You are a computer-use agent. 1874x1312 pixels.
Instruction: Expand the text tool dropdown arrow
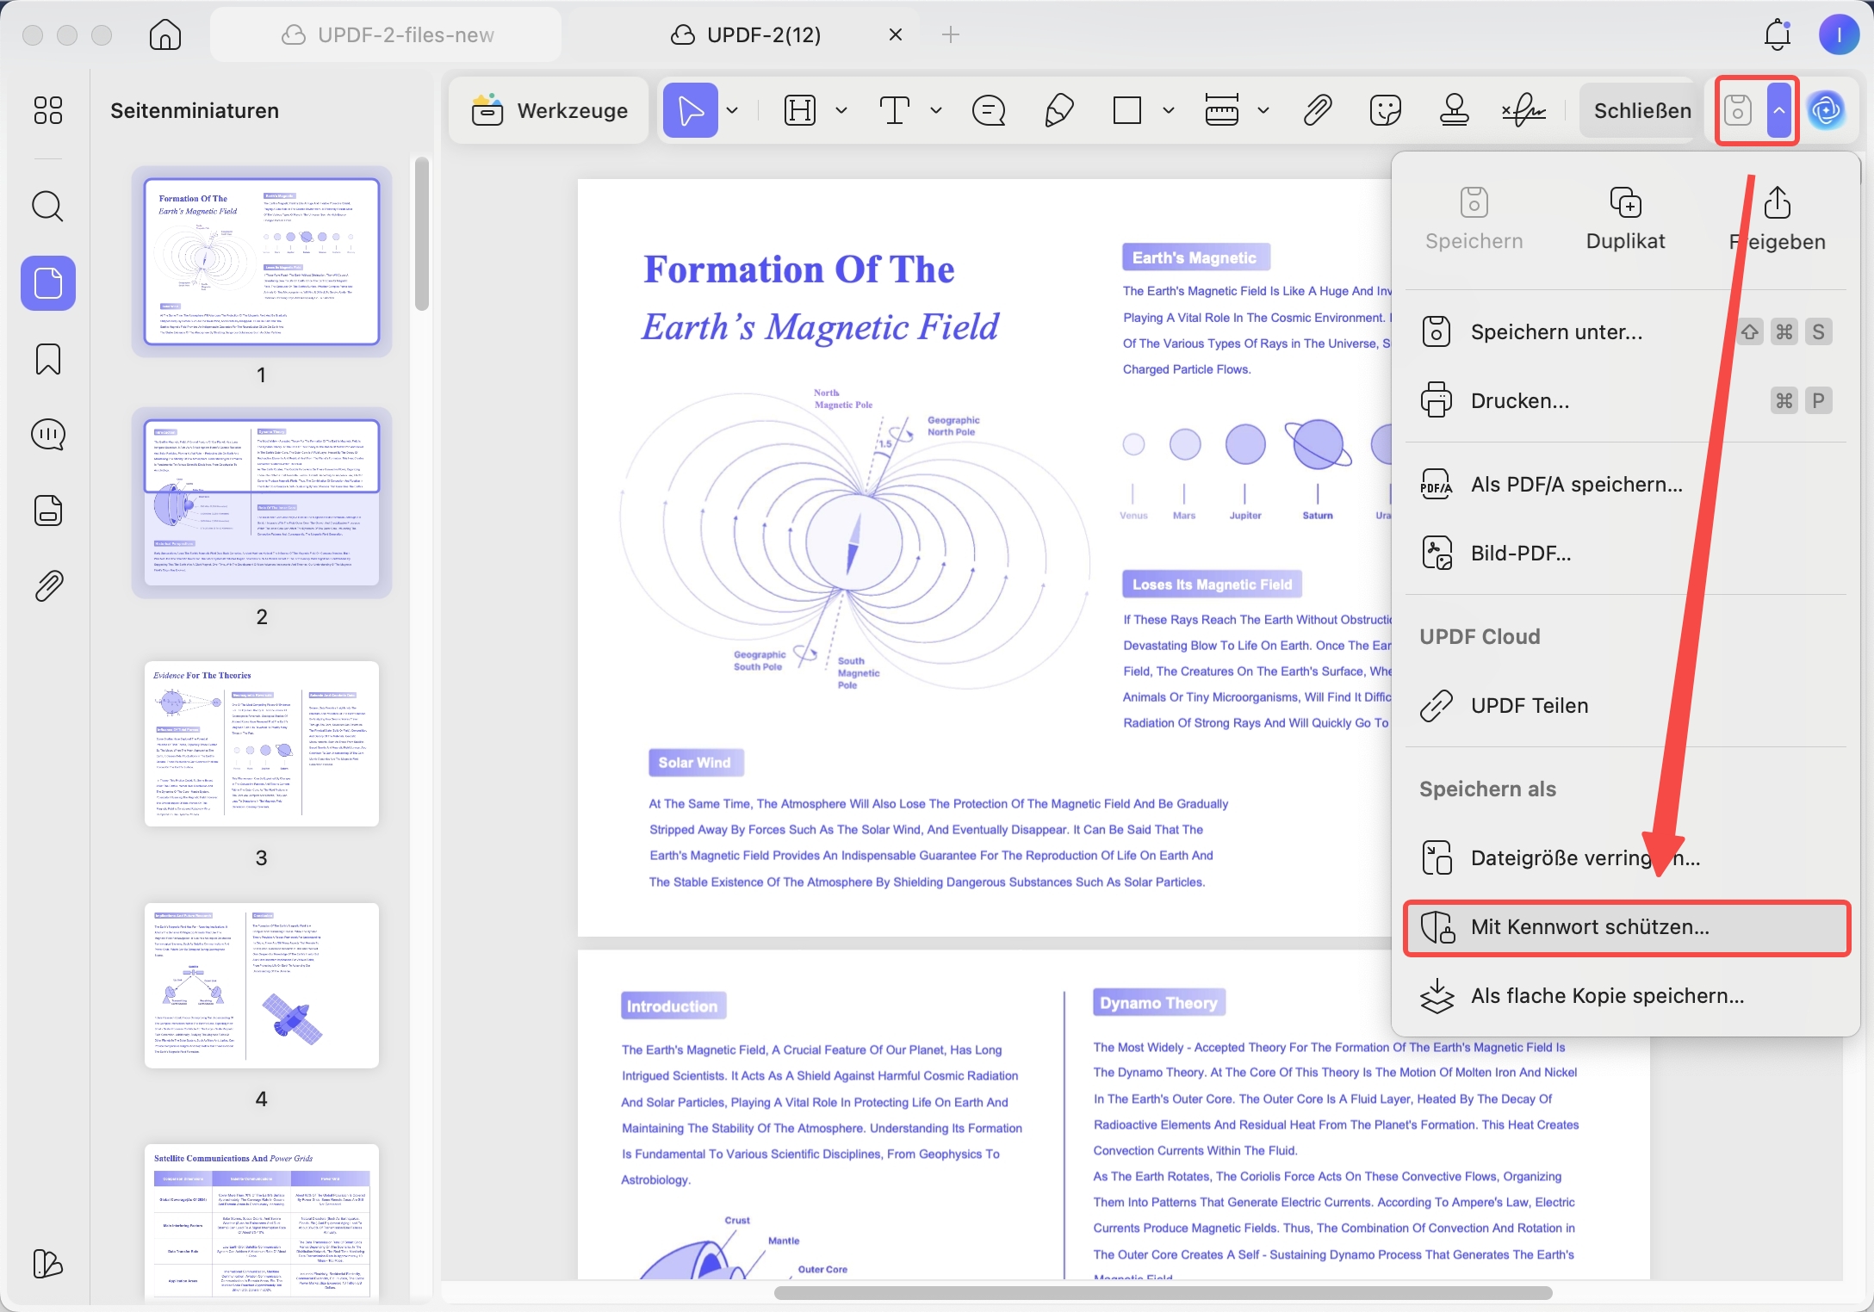click(x=936, y=110)
